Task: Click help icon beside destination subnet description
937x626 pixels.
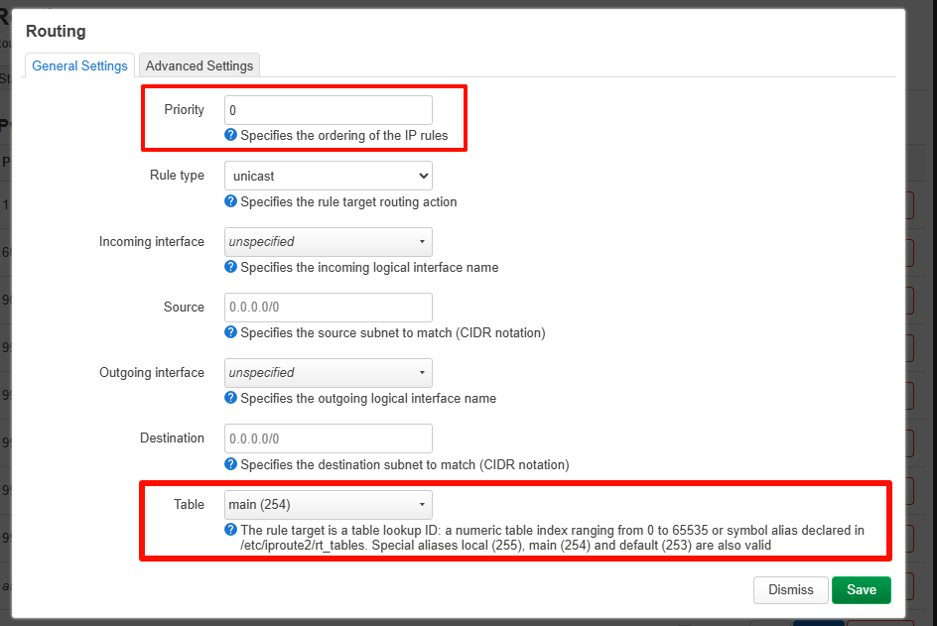Action: tap(231, 463)
